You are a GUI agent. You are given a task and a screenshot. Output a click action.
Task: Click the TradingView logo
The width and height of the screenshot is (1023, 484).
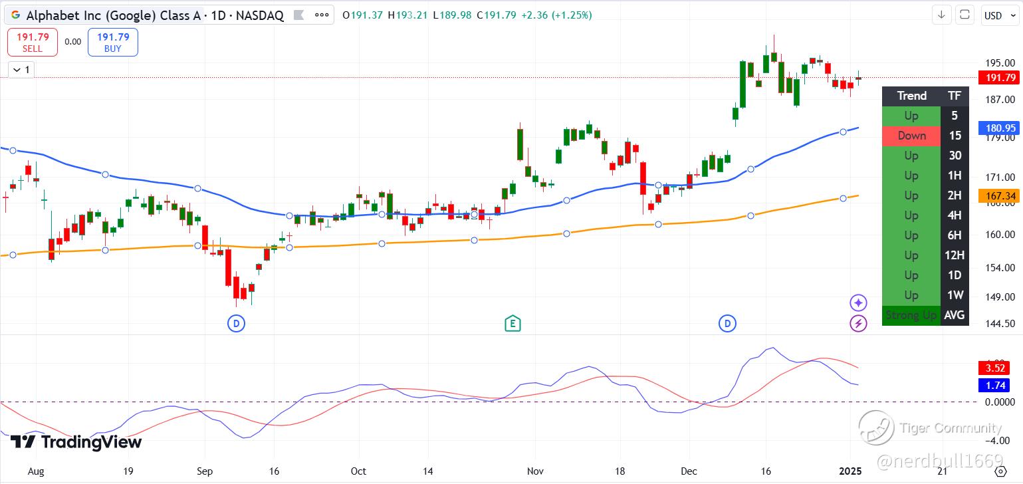click(x=76, y=442)
